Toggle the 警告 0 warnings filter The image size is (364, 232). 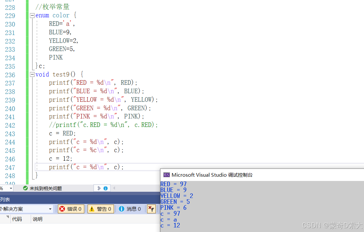pyautogui.click(x=101, y=209)
